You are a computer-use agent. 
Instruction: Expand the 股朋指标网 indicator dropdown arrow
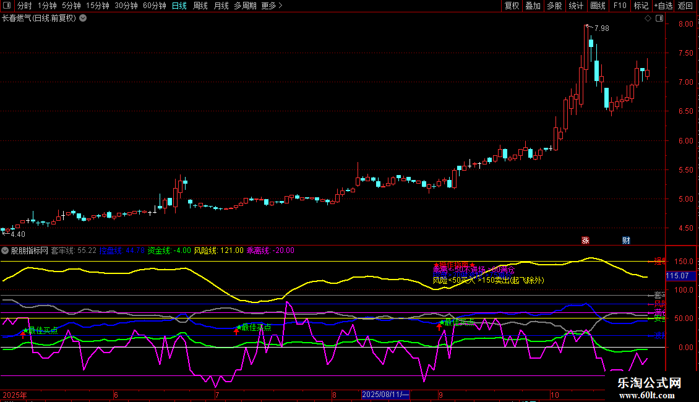pyautogui.click(x=5, y=250)
